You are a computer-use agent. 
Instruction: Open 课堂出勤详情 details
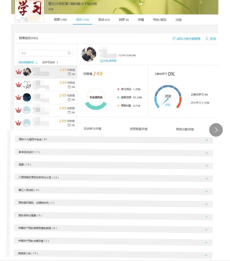(x=185, y=129)
